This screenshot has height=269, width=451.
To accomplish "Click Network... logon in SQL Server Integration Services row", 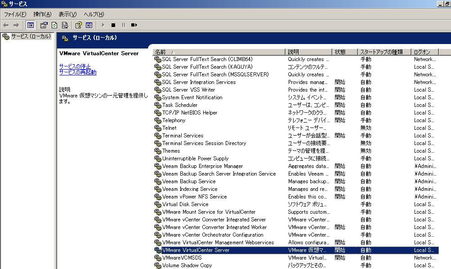I will 425,82.
